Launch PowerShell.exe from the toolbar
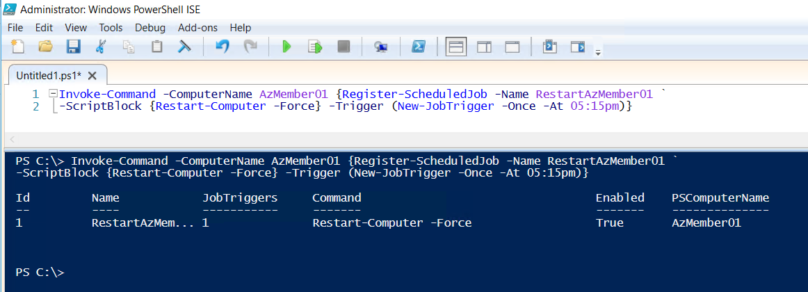The height and width of the screenshot is (292, 808). coord(419,47)
